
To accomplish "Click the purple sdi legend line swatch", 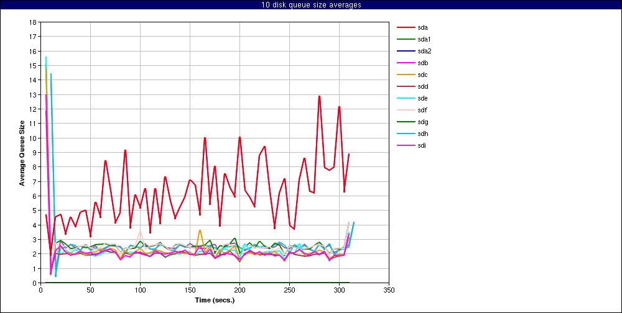I will (405, 145).
